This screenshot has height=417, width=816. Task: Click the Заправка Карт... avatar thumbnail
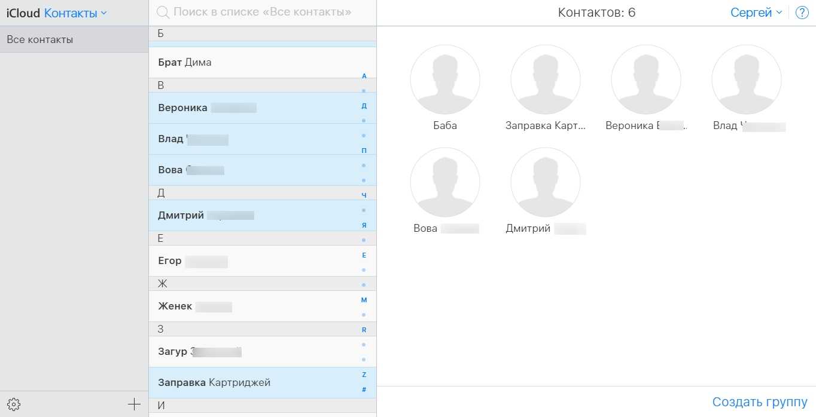tap(545, 79)
